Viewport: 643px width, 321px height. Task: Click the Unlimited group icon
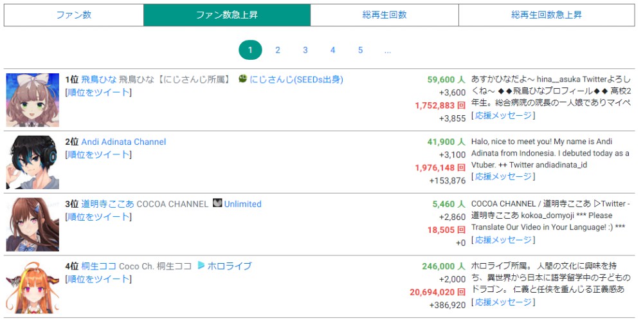click(x=217, y=203)
